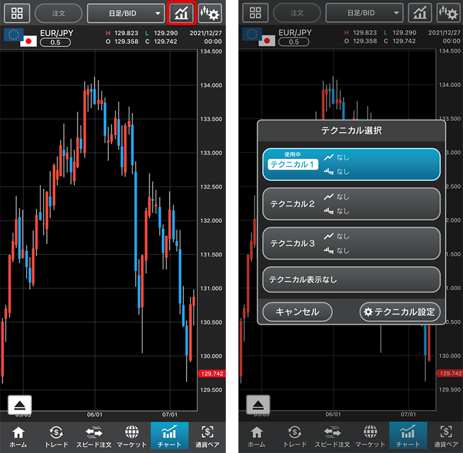
Task: Tap the grid layout icon in left screen
Action: coord(17,13)
